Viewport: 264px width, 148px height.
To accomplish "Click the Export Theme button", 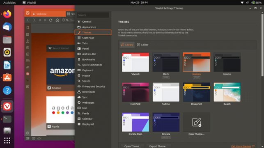I will tap(158, 146).
